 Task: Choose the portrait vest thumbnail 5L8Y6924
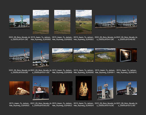point(84,88)
